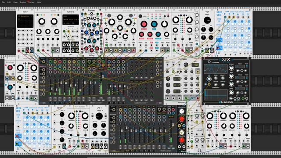Open the HOST module plugin display
281x158 pixels.
click(25, 21)
